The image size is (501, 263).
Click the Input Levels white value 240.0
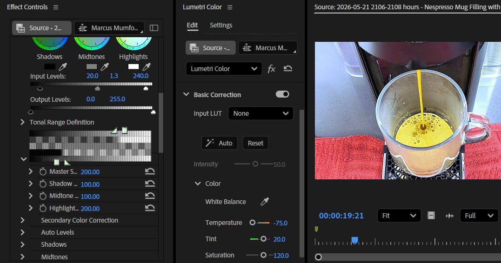(140, 76)
